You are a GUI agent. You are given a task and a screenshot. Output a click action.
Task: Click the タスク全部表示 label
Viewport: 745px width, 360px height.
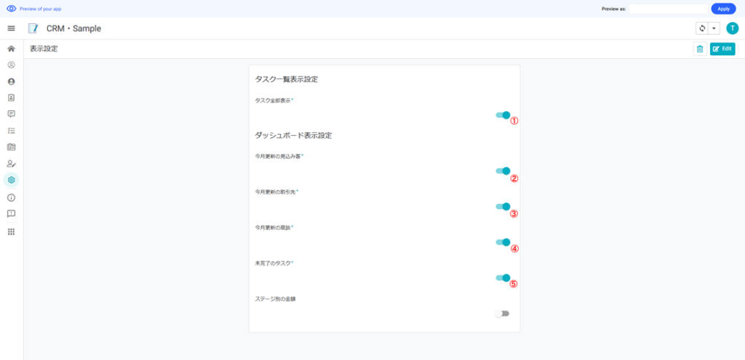tap(274, 100)
